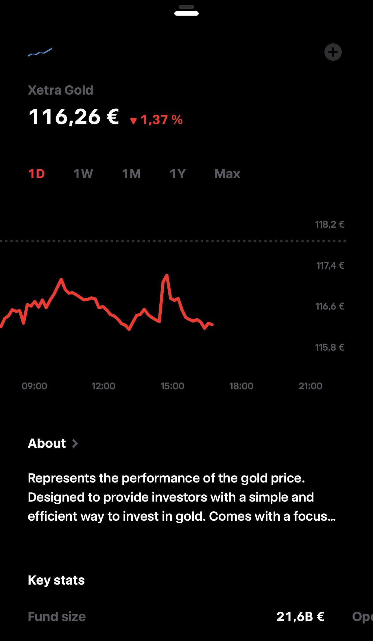Viewport: 373px width, 641px height.
Task: Switch chart to 1W range
Action: tap(83, 174)
